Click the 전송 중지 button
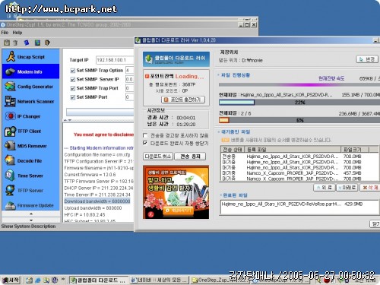 tap(190, 157)
